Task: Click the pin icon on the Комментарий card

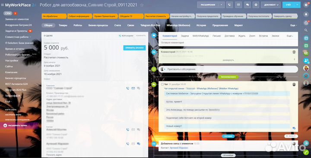Action: pyautogui.click(x=294, y=59)
